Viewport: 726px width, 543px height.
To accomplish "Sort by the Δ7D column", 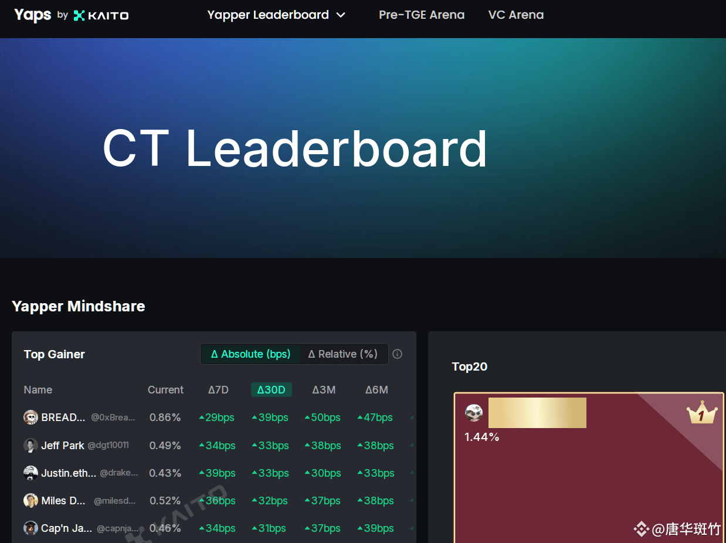I will (218, 390).
